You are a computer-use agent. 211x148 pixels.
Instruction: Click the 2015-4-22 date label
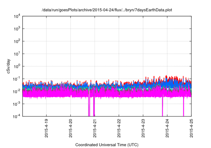(x=119, y=128)
